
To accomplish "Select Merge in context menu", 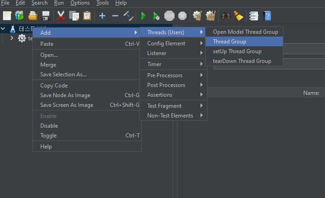I will point(87,65).
